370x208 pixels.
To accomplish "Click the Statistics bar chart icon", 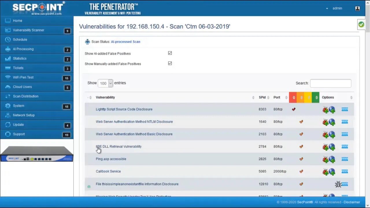I will (x=8, y=58).
